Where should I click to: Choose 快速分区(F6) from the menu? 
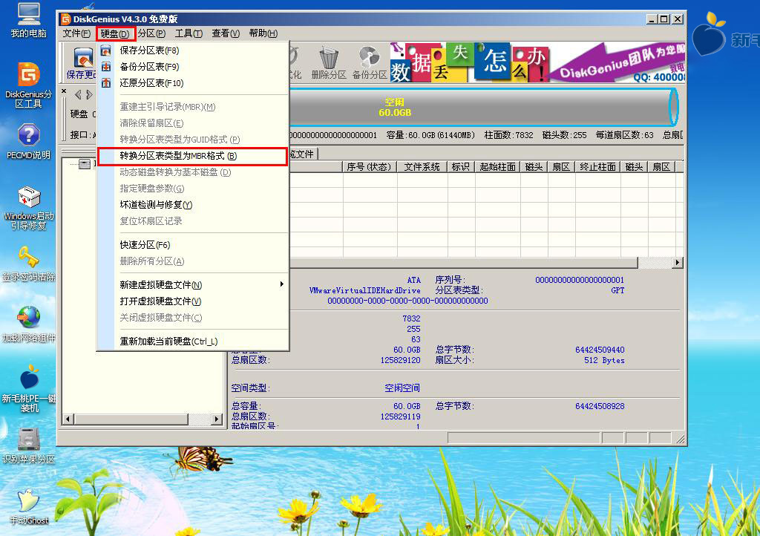click(193, 245)
